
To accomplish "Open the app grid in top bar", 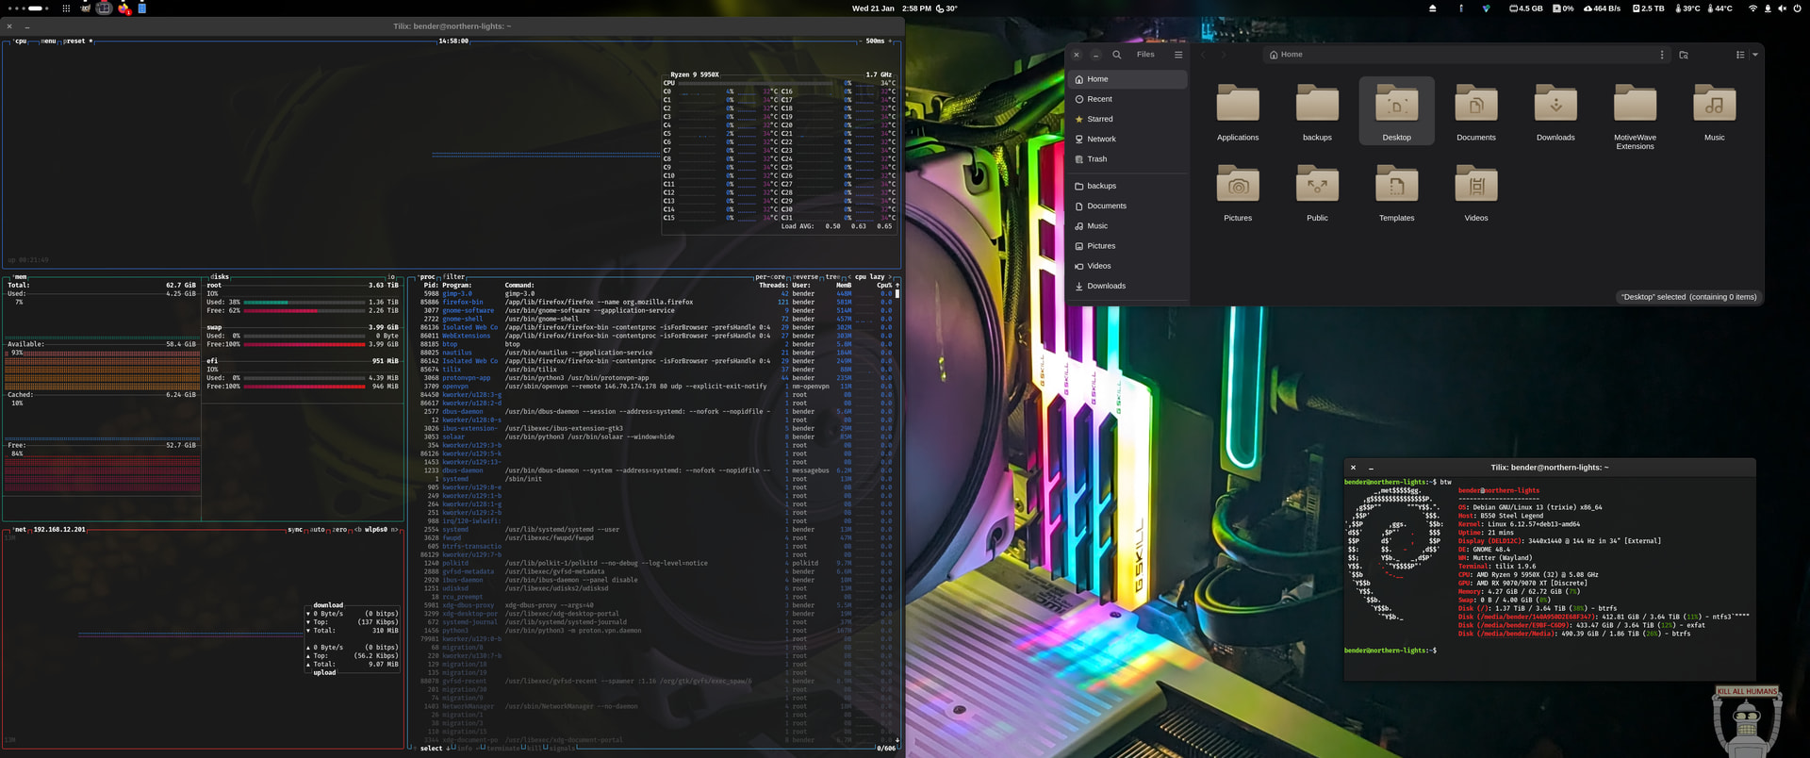I will [66, 8].
